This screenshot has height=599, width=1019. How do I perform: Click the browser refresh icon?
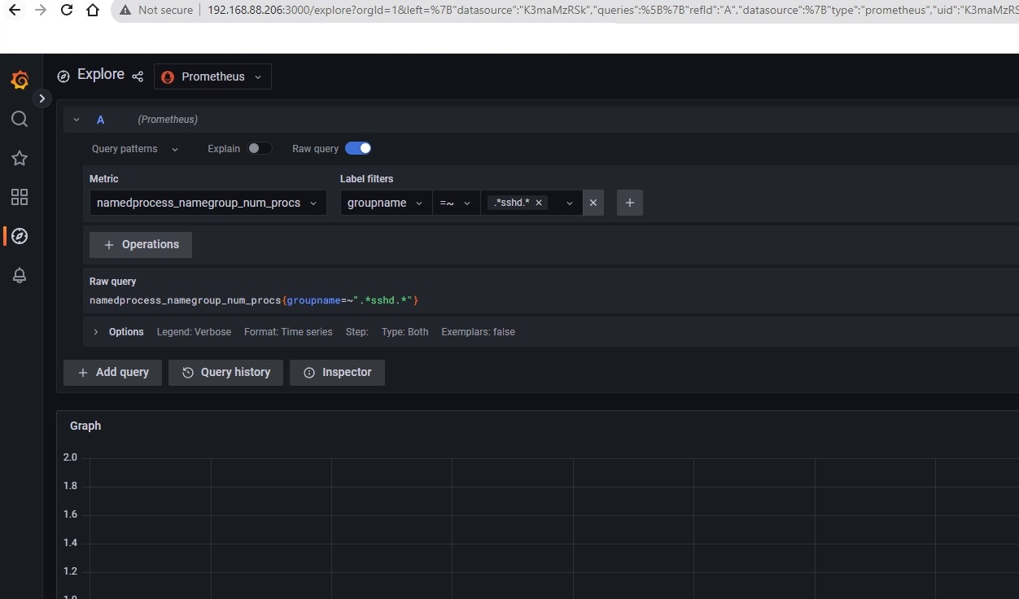coord(67,10)
